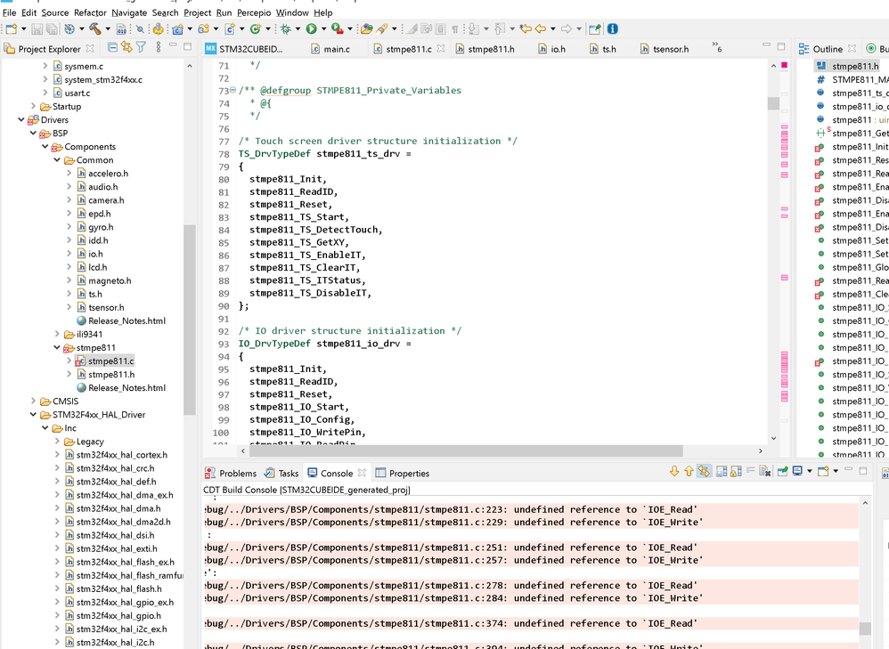
Task: Click the back navigation arrow in toolbar
Action: point(541,29)
